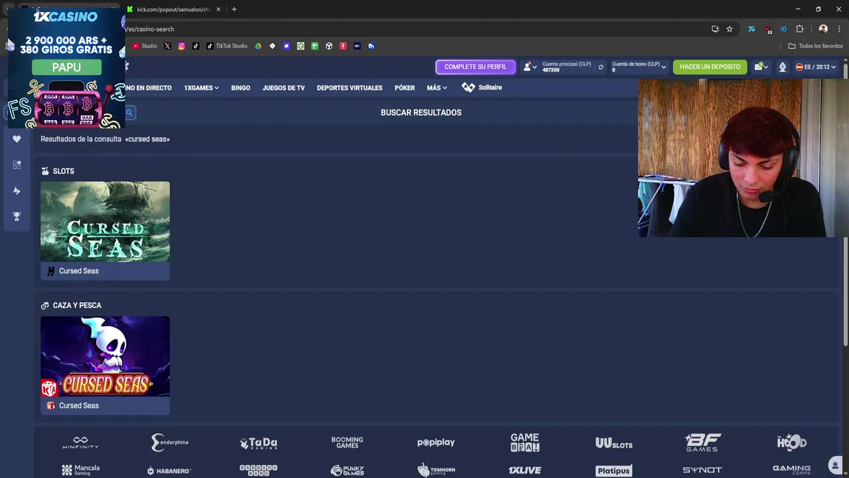Click the trophy icon in left sidebar
This screenshot has height=478, width=849.
click(x=17, y=216)
